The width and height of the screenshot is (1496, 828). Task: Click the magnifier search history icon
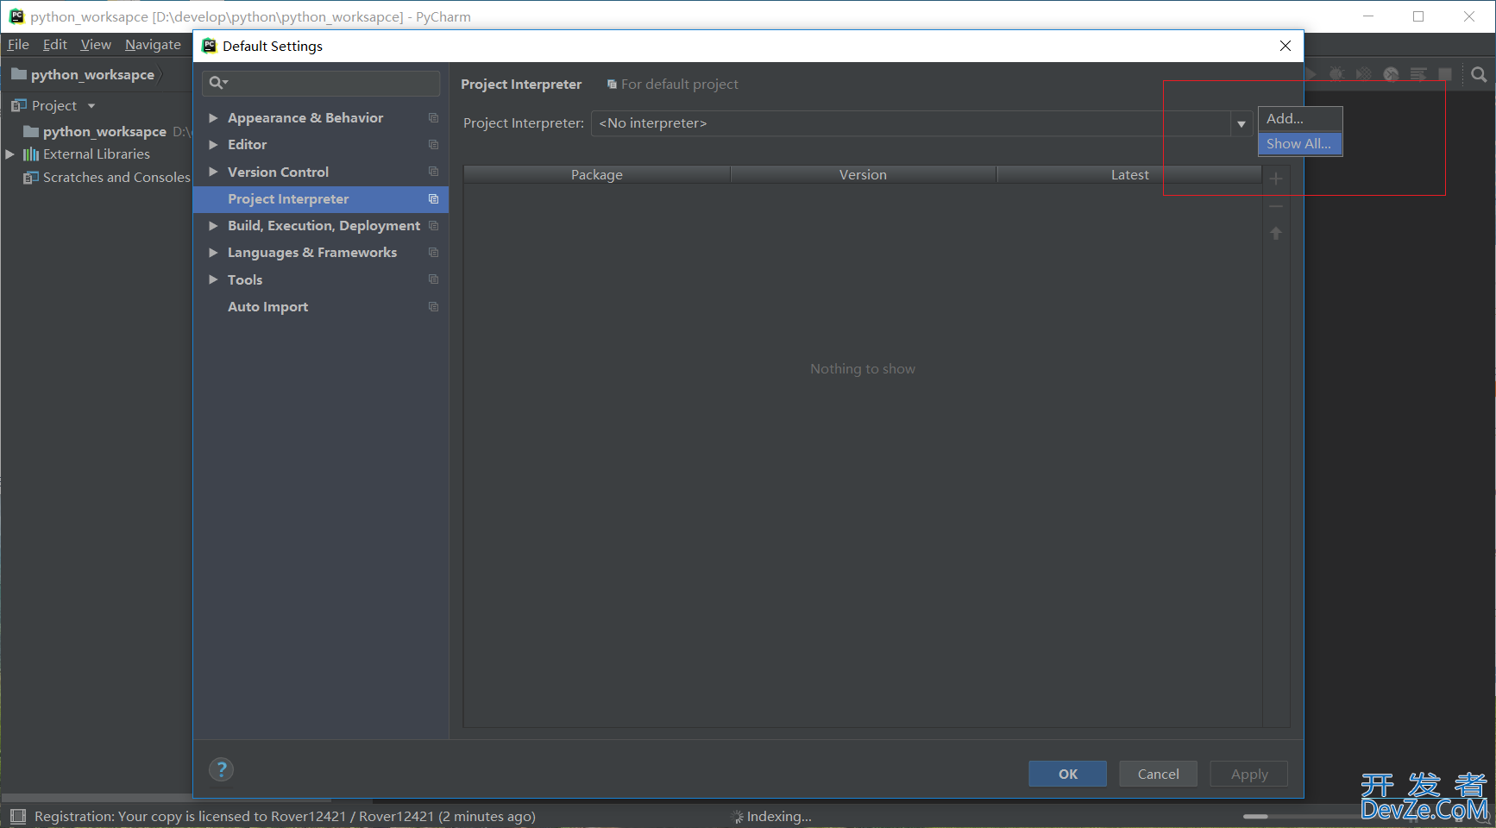pos(218,83)
